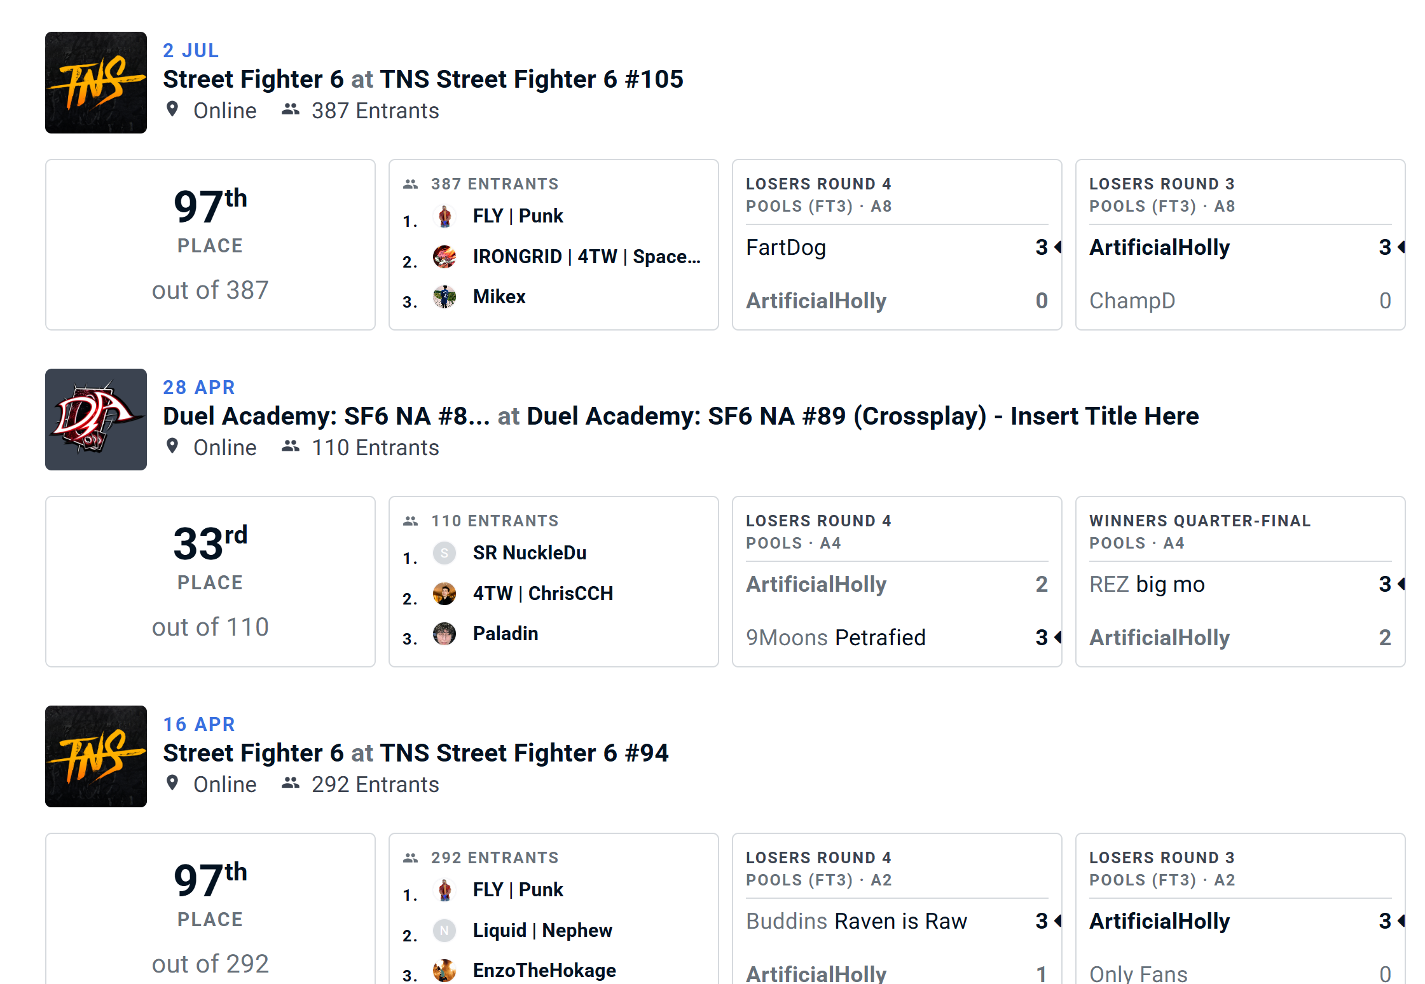The image size is (1425, 984).
Task: Click Buddins Raven is Raw match entry
Action: (857, 921)
